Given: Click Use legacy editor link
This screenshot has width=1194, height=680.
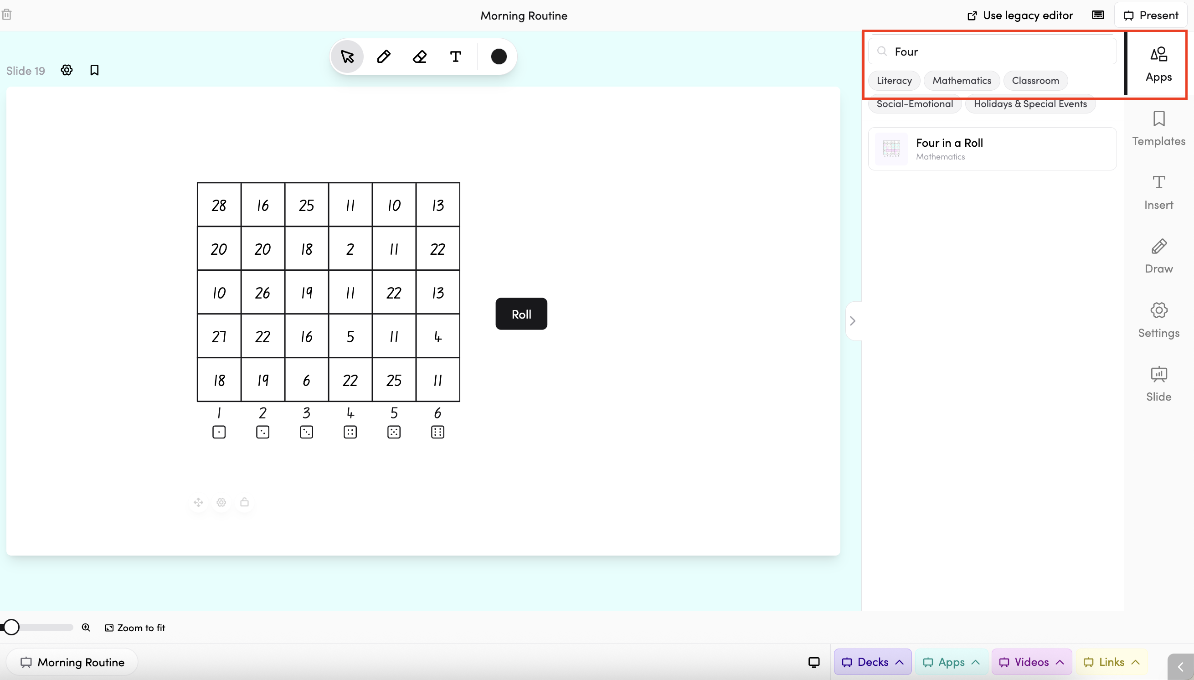Looking at the screenshot, I should pos(1020,15).
